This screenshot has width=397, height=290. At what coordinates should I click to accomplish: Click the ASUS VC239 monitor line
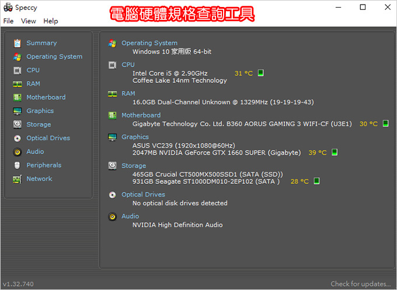tap(184, 145)
